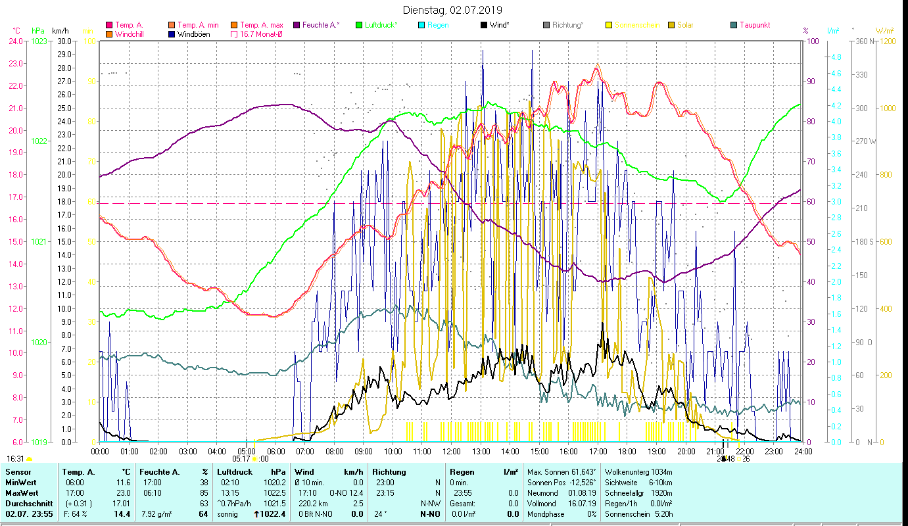
Task: Click the Temp. A. min legend swatch
Action: click(172, 26)
